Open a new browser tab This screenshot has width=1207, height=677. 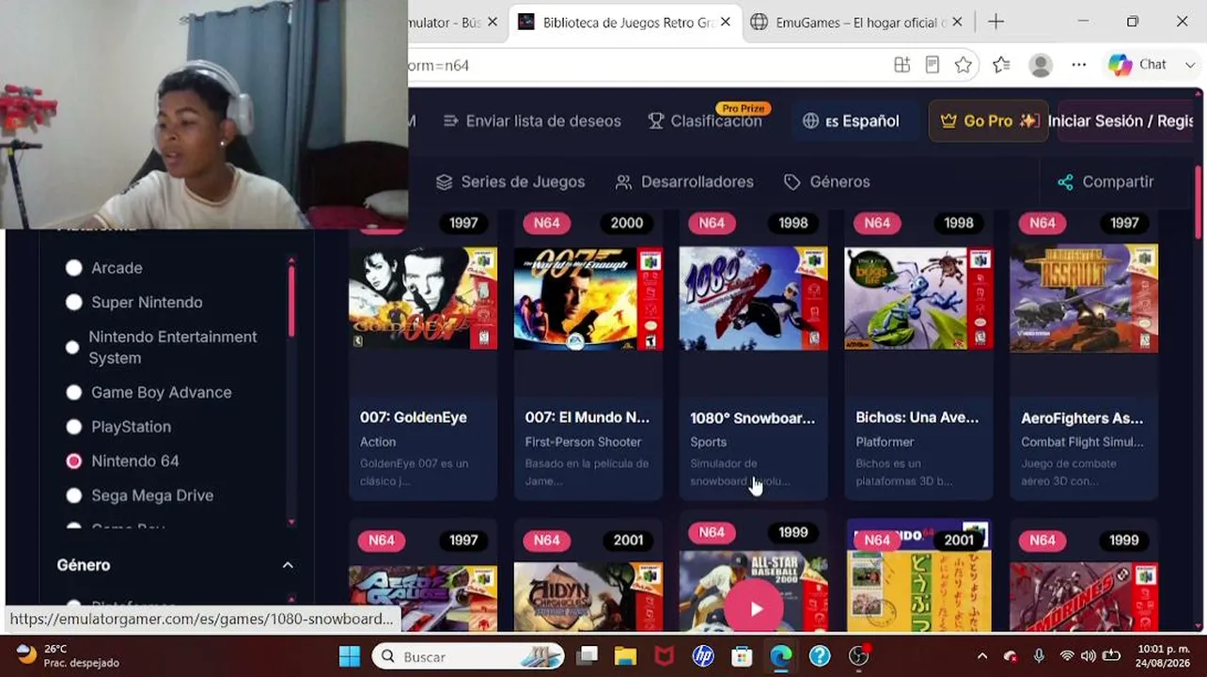(x=995, y=22)
